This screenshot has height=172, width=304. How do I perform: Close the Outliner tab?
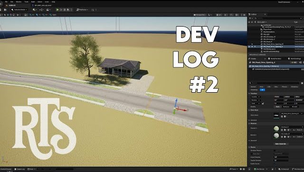click(265, 14)
